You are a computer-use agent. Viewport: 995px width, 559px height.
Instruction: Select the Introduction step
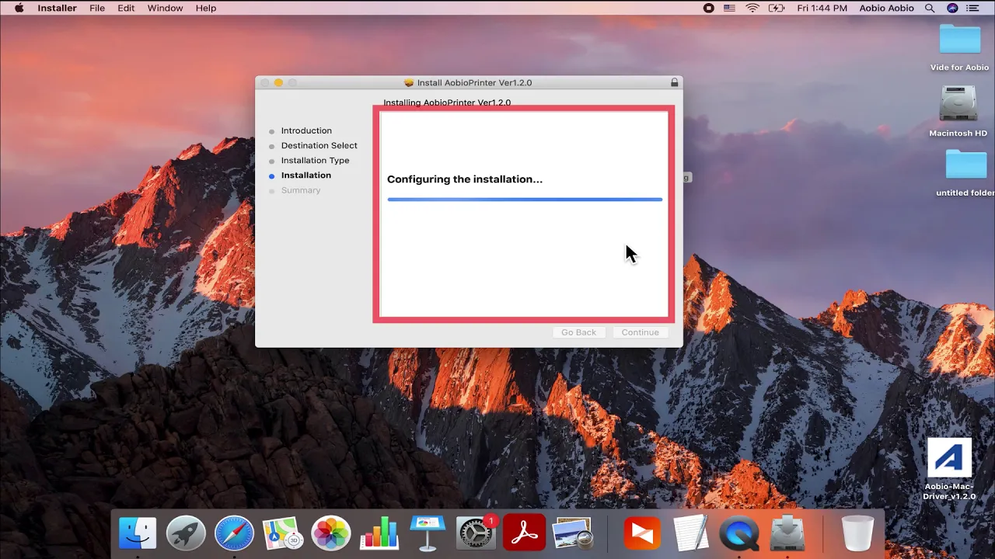coord(306,130)
